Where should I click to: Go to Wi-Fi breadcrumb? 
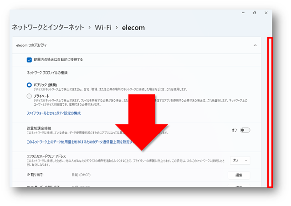(103, 28)
